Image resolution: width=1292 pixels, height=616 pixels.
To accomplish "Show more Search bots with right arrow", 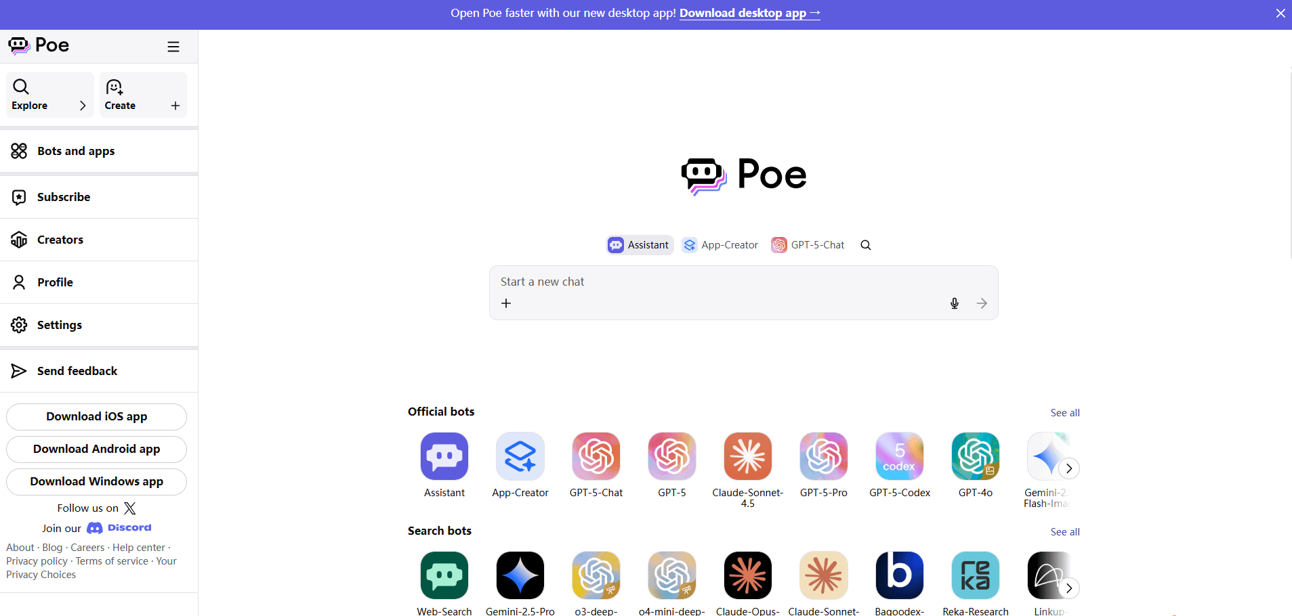I will 1069,588.
